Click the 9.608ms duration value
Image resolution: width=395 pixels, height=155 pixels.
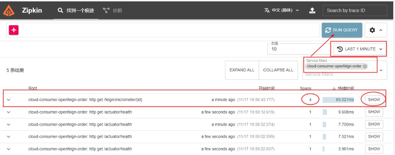pos(346,112)
